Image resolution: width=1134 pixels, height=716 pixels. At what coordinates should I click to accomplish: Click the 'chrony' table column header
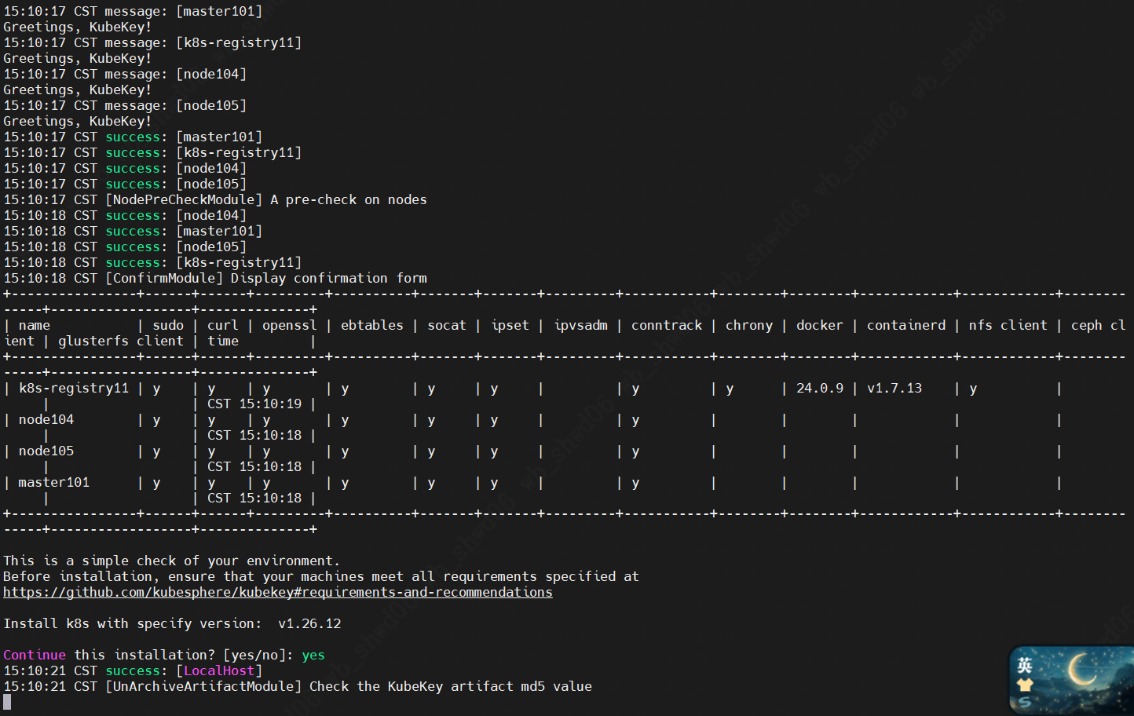coord(749,325)
